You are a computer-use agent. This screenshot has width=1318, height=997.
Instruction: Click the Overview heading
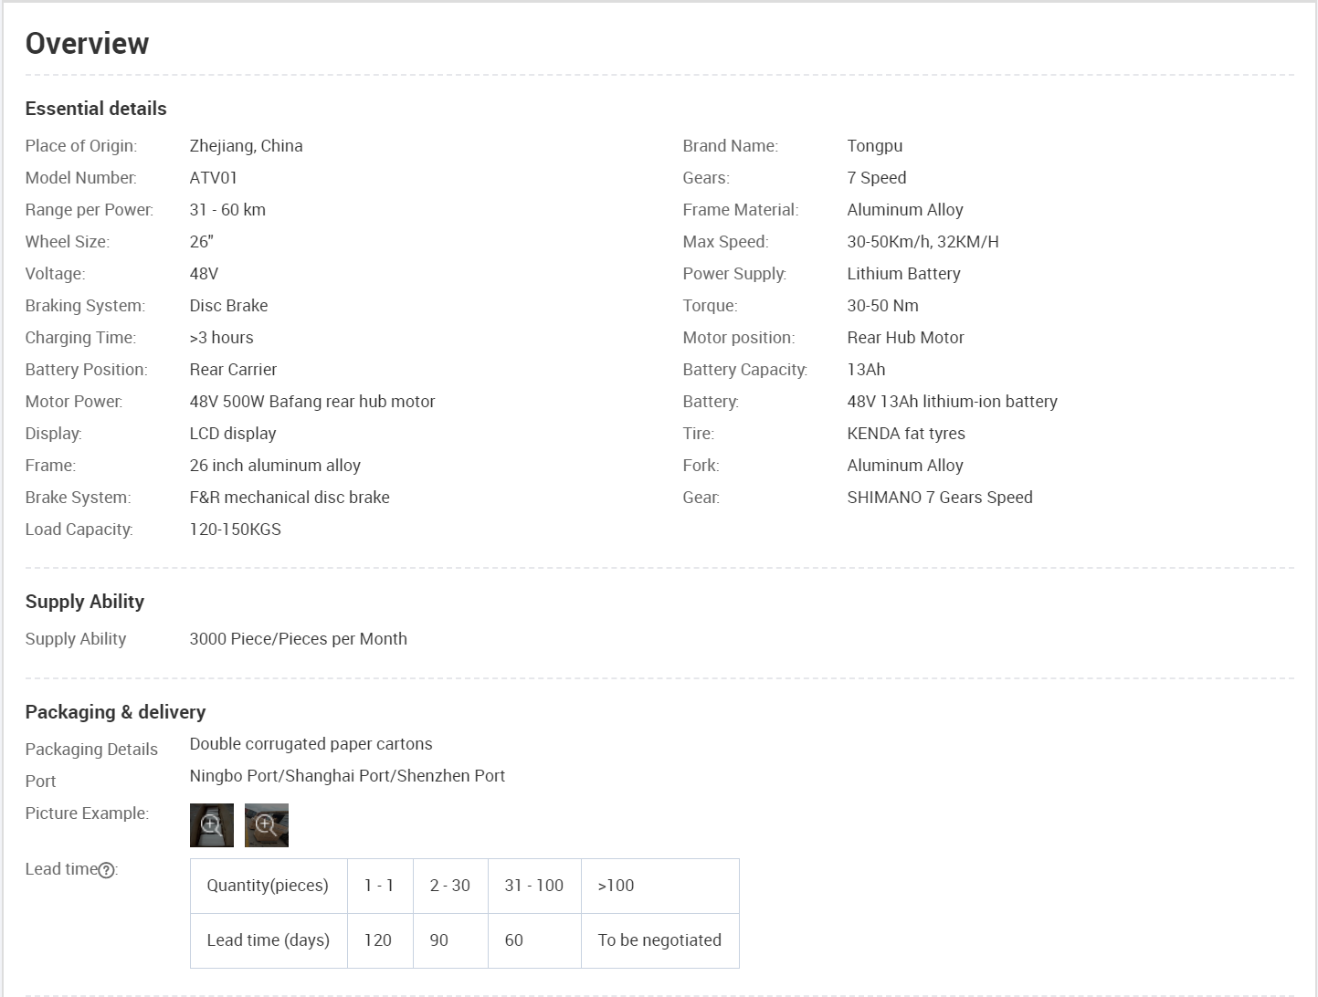pos(87,43)
